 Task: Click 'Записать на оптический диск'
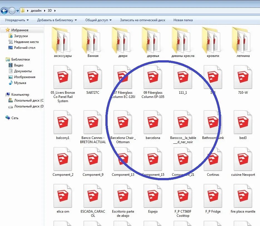click(x=143, y=20)
